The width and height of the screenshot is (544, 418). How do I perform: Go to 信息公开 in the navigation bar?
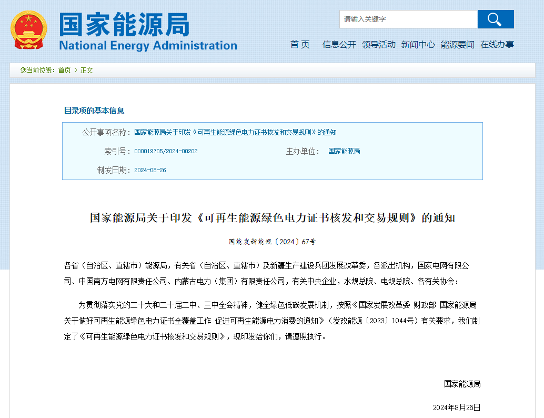[339, 45]
